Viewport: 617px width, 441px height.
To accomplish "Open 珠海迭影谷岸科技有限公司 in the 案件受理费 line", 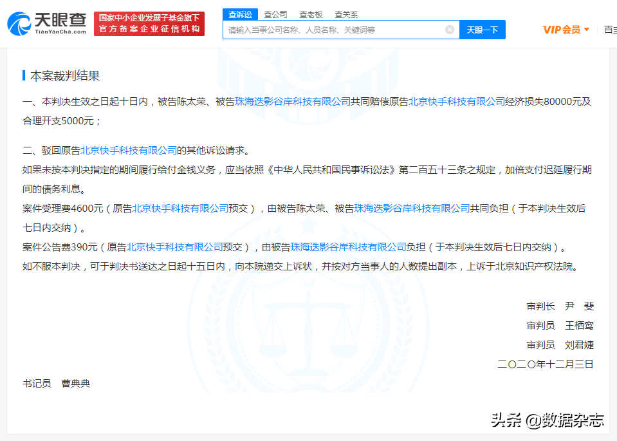I will [x=412, y=209].
